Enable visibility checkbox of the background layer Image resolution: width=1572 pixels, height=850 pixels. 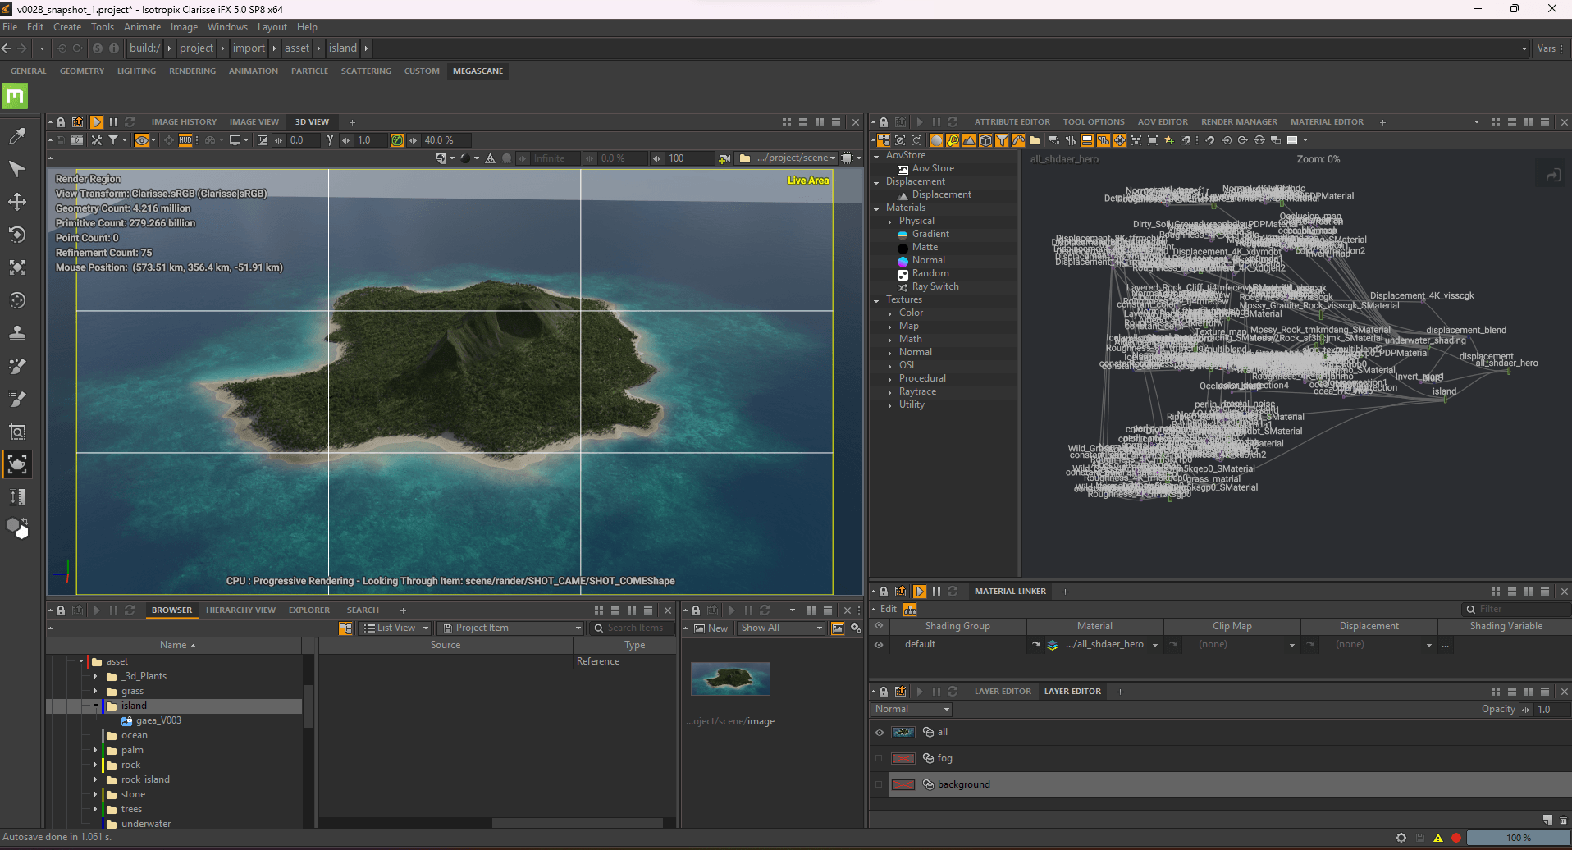point(880,785)
